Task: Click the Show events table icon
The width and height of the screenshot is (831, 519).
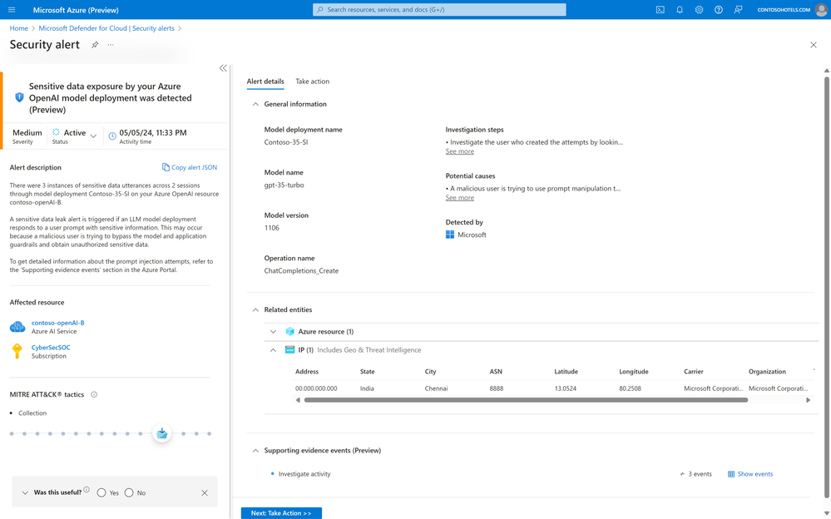Action: click(731, 474)
